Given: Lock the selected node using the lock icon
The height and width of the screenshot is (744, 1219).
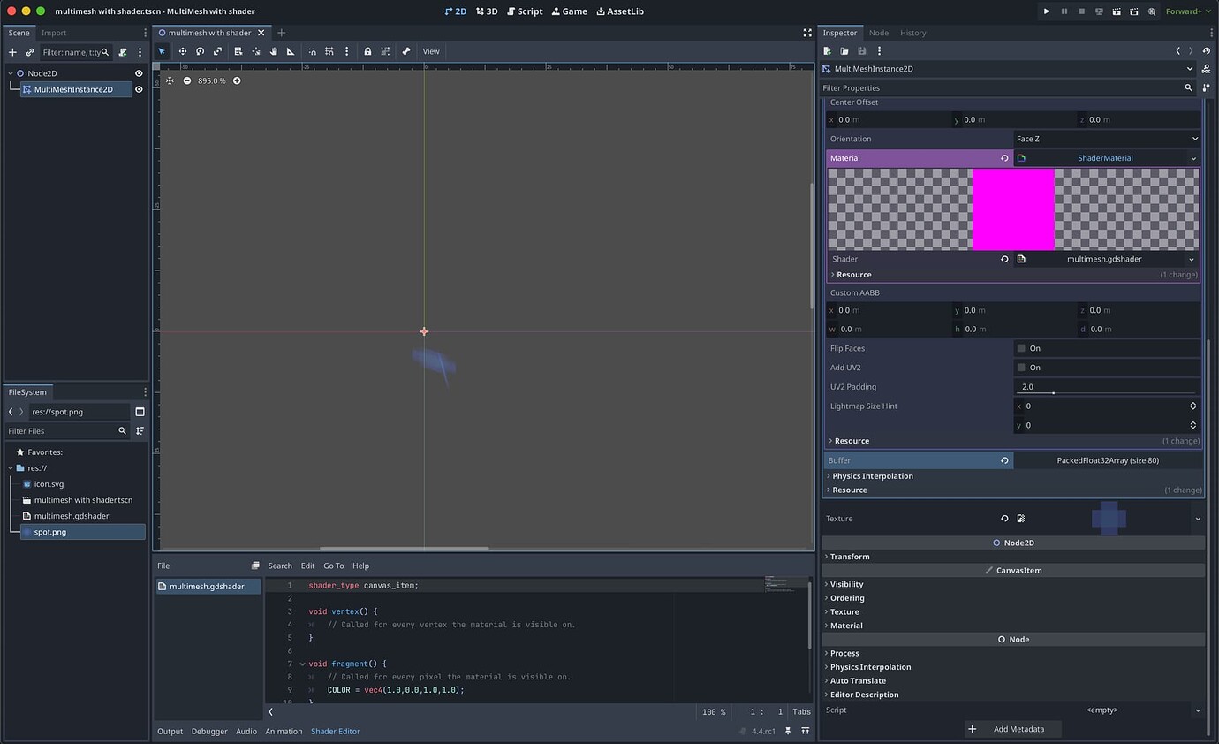Looking at the screenshot, I should [367, 51].
